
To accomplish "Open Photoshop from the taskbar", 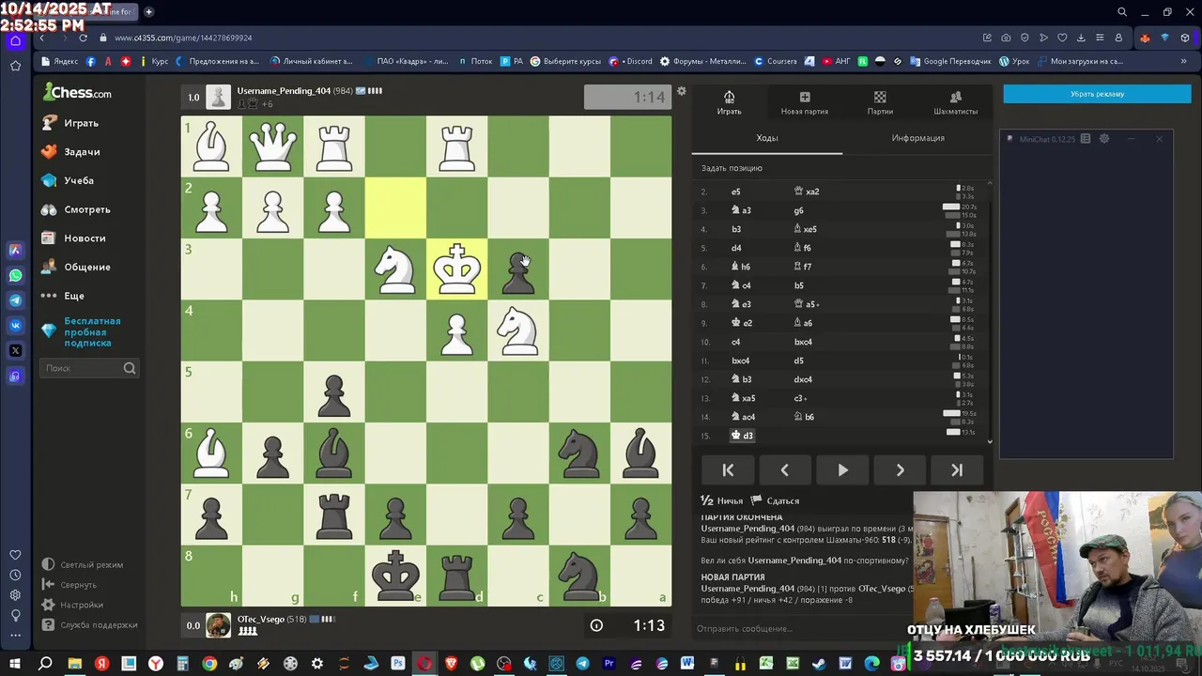I will (398, 664).
